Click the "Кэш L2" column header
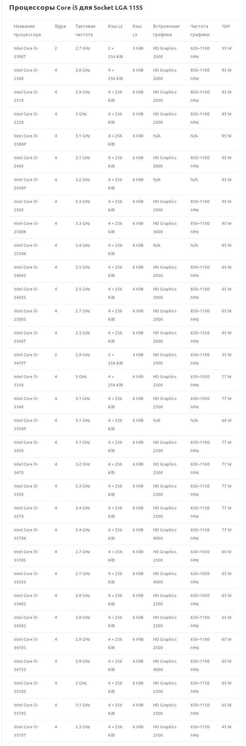246x746 pixels. [115, 26]
